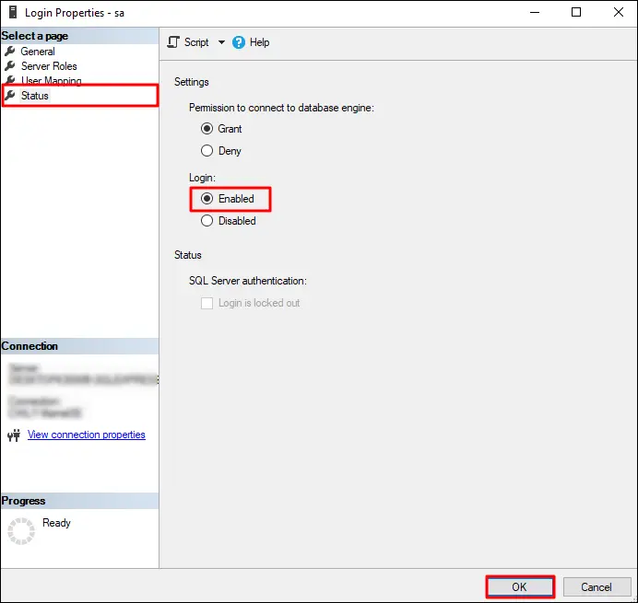The width and height of the screenshot is (638, 603).
Task: Maximize the Login Properties window
Action: click(x=576, y=13)
